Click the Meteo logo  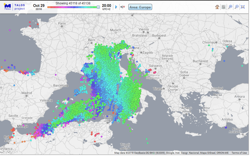pos(8,7)
